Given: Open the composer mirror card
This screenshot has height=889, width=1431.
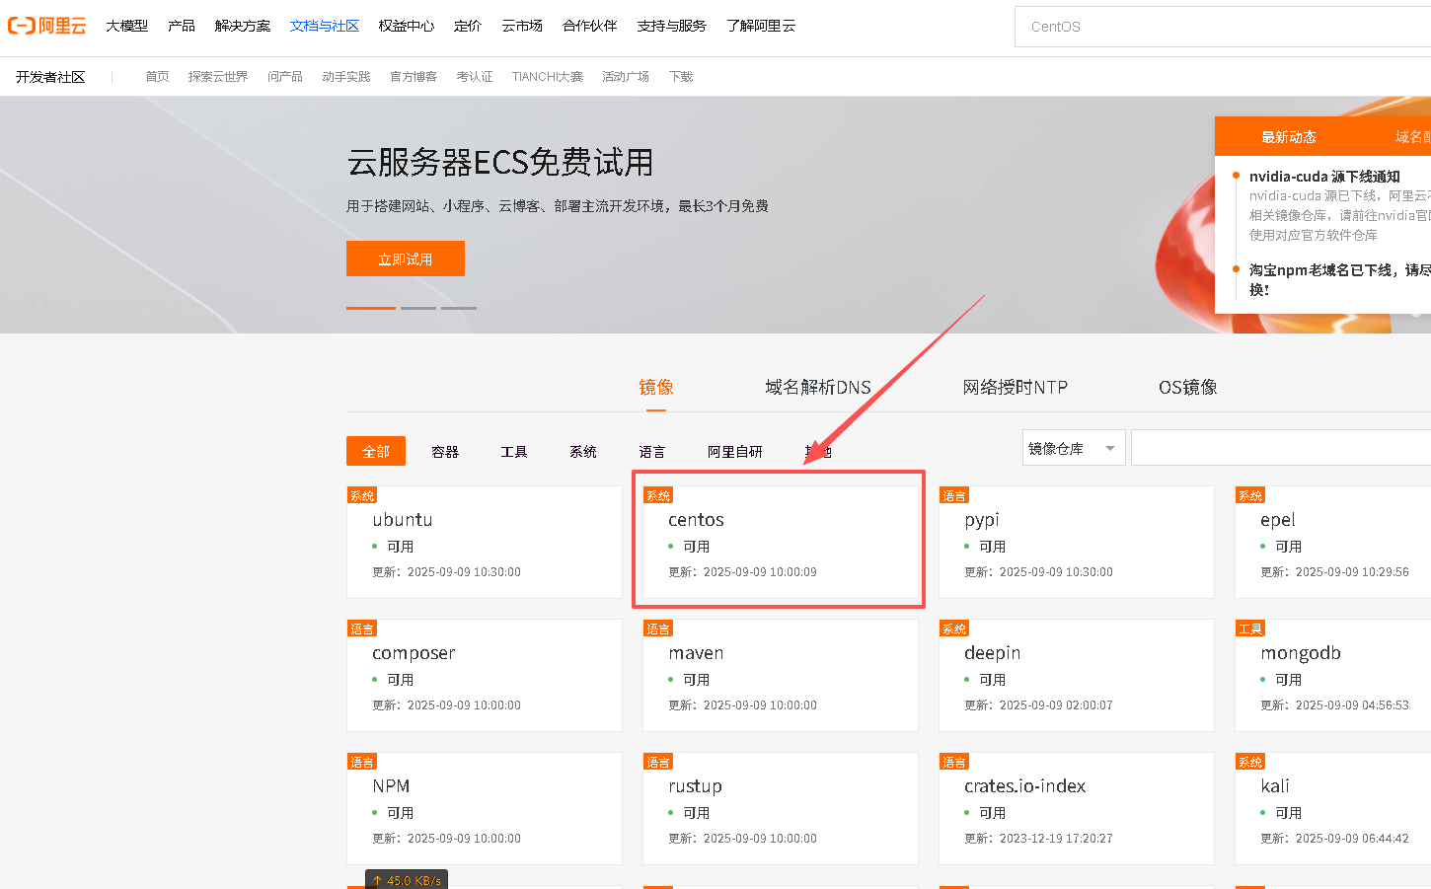Looking at the screenshot, I should [485, 675].
